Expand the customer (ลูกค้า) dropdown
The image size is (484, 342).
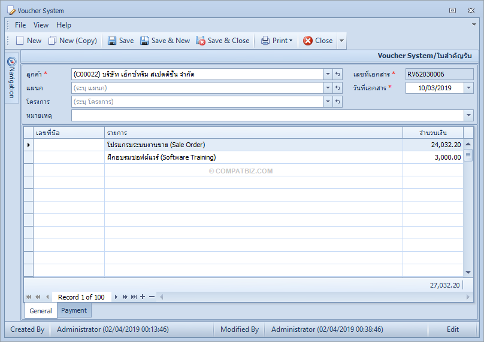tap(328, 74)
